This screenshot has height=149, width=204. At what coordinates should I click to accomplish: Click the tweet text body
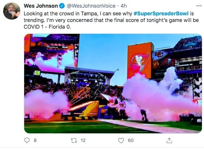click(x=111, y=20)
